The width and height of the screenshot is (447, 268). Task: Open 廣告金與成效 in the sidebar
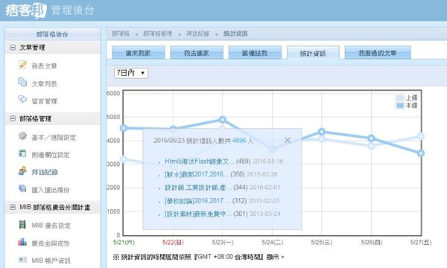pyautogui.click(x=51, y=243)
